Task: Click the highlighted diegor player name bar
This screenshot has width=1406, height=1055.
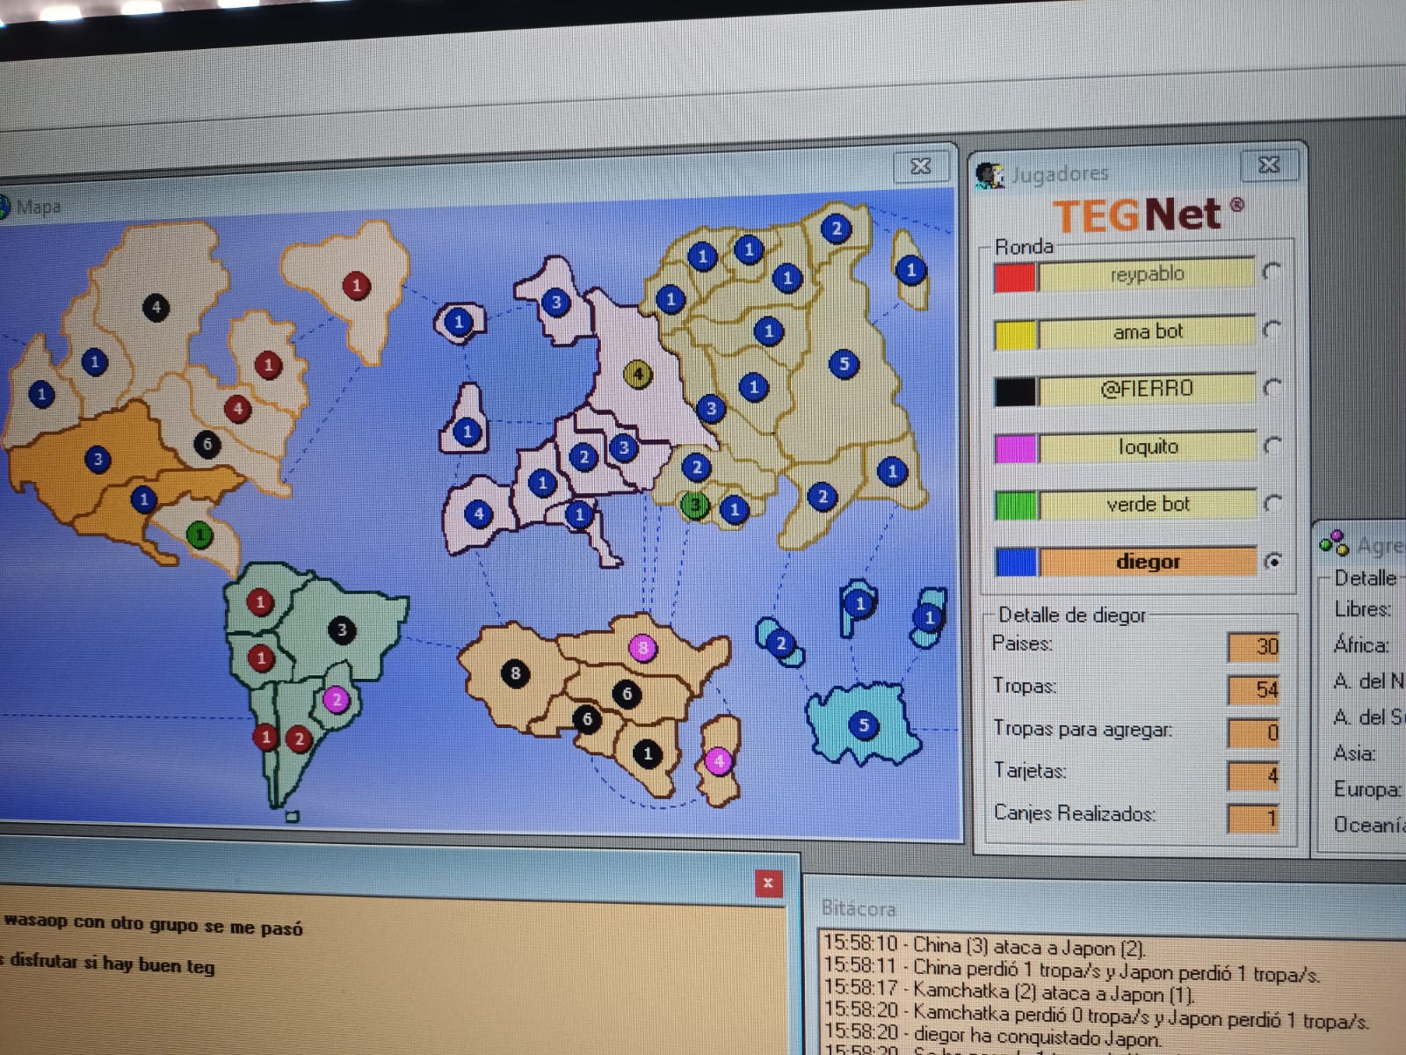Action: (x=1147, y=561)
